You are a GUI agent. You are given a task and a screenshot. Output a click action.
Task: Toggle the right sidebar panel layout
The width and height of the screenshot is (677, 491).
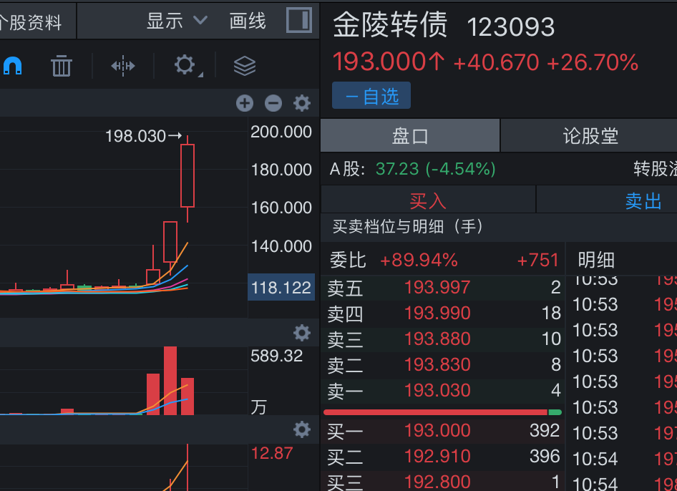coord(299,21)
